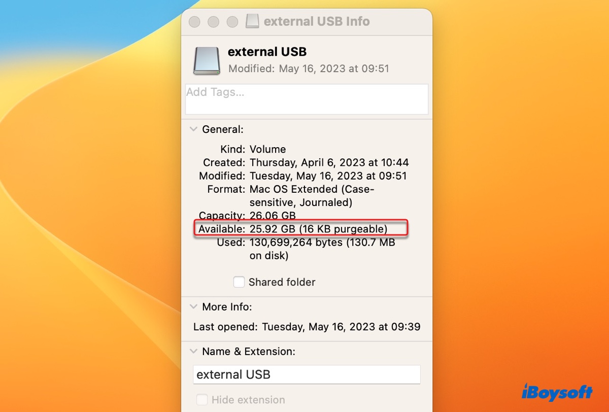Click the Kind value Volume
The image size is (609, 412).
[x=267, y=149]
